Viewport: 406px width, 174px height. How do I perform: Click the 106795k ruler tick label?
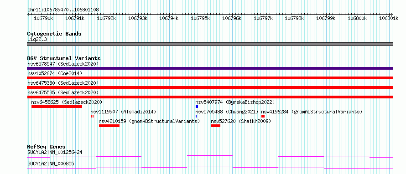pos(200,18)
